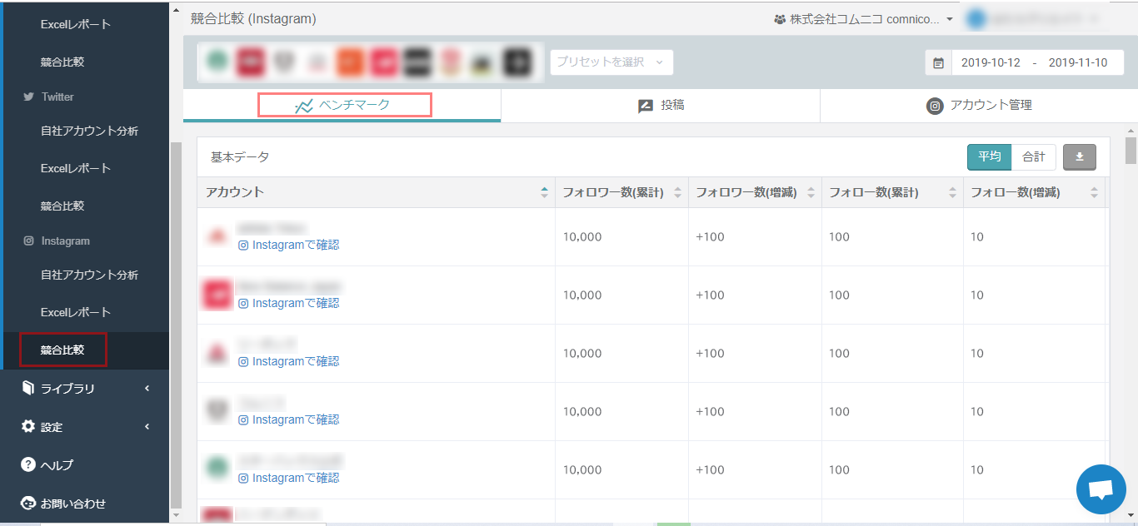Open Excelレポート under Instagram
1138x526 pixels.
click(x=76, y=312)
